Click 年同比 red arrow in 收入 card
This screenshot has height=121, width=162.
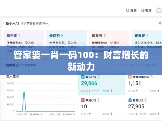[111, 91]
